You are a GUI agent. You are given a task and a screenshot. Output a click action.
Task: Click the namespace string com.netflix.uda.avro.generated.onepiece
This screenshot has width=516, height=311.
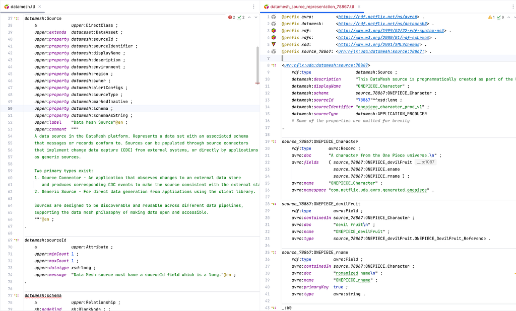tap(379, 190)
